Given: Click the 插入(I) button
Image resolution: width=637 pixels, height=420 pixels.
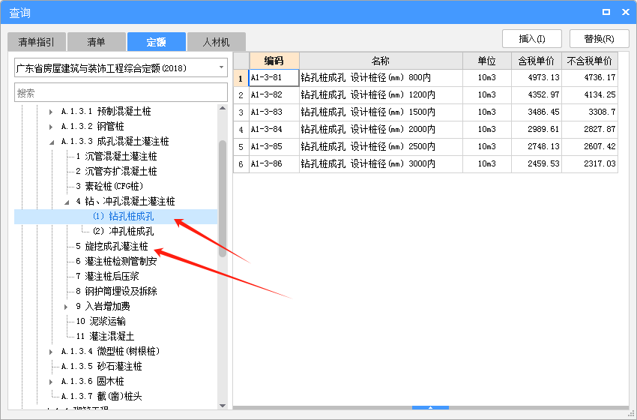Looking at the screenshot, I should click(x=532, y=39).
